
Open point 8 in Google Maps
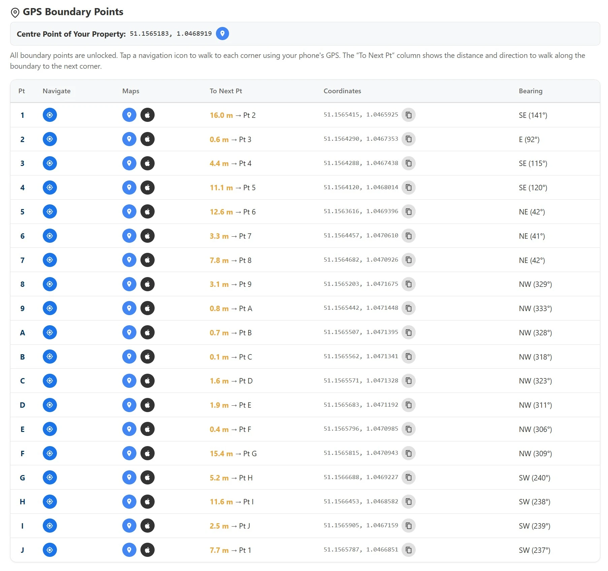point(129,284)
